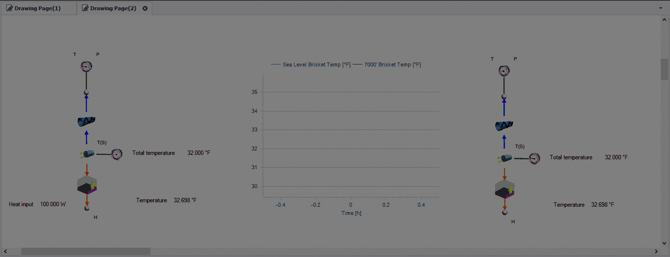Click the vertical scrollbar down arrow
Image resolution: width=670 pixels, height=257 pixels.
click(x=665, y=243)
